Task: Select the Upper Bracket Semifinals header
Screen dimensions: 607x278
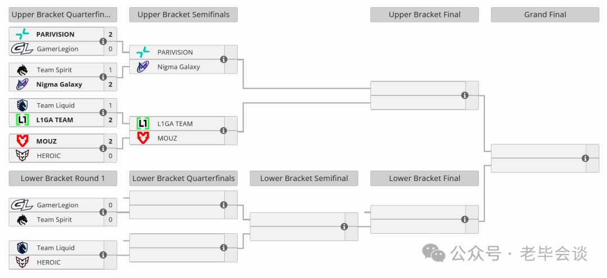Action: [183, 15]
